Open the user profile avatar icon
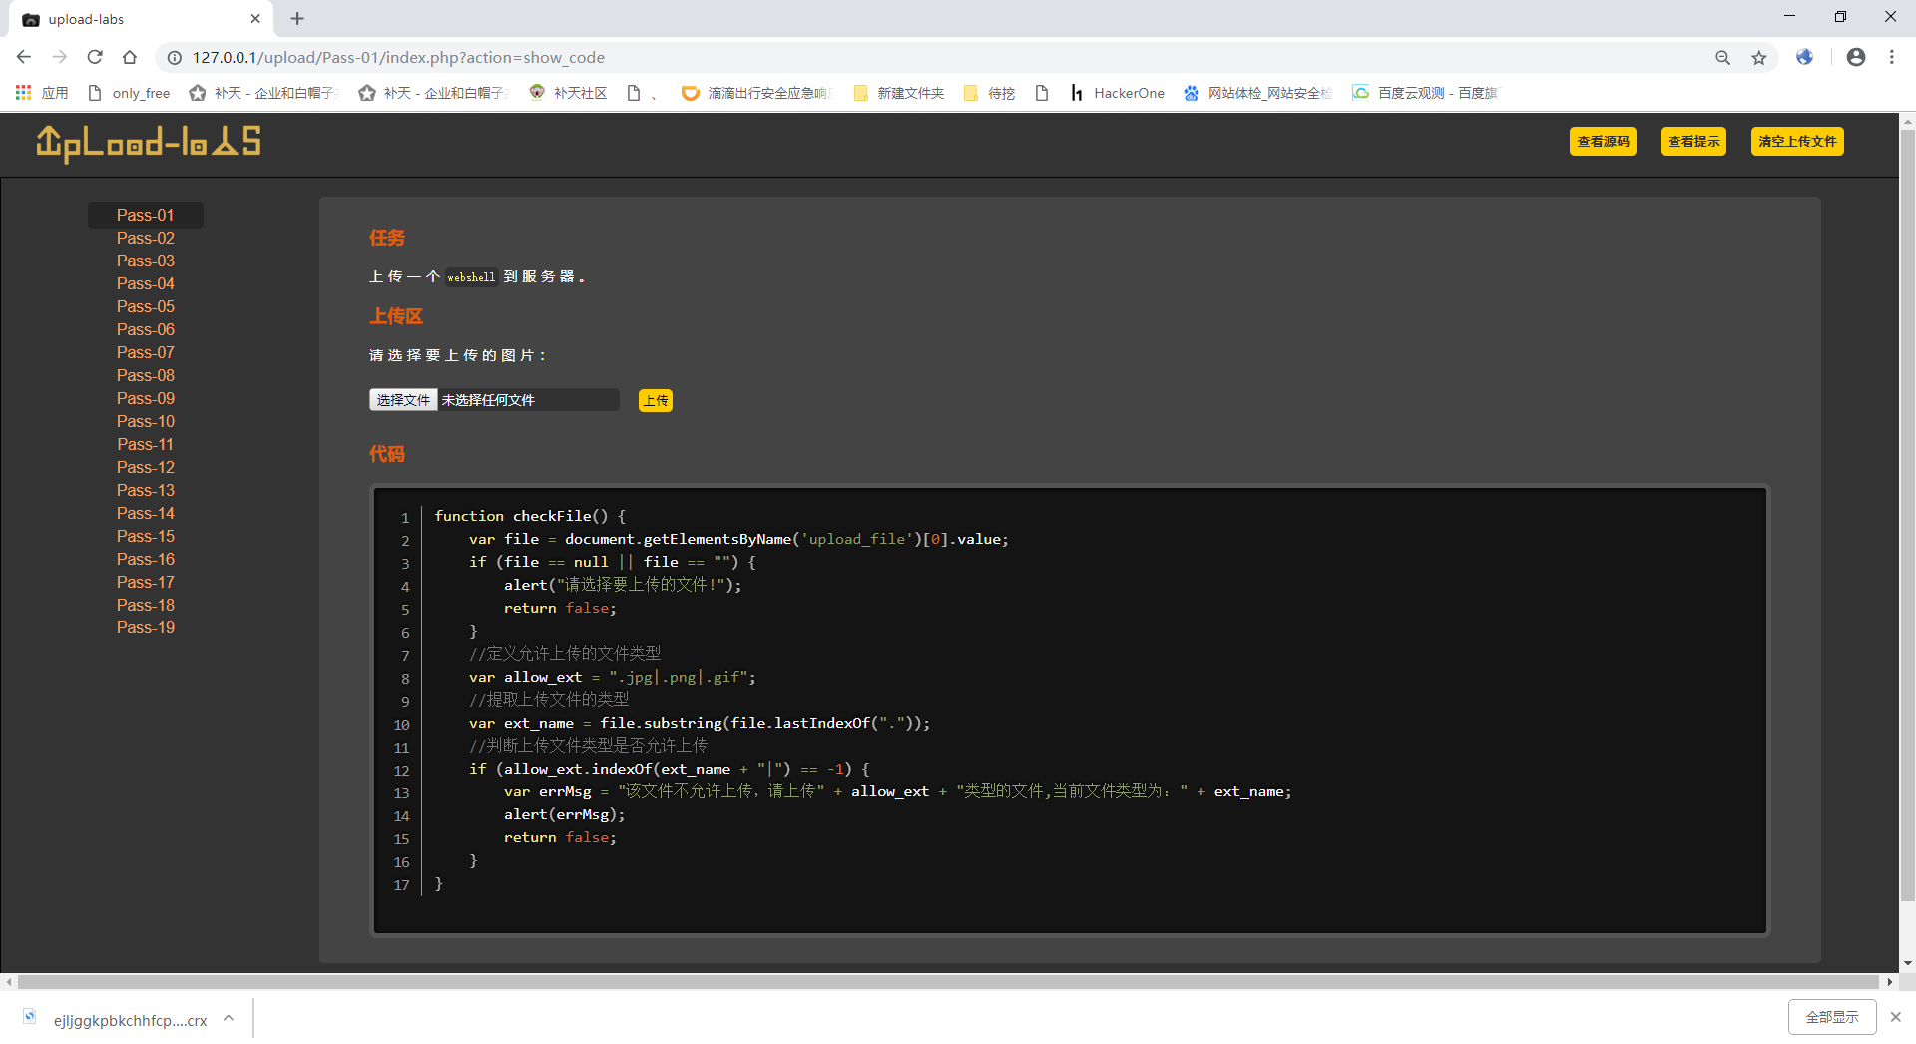The image size is (1916, 1044). coord(1855,57)
